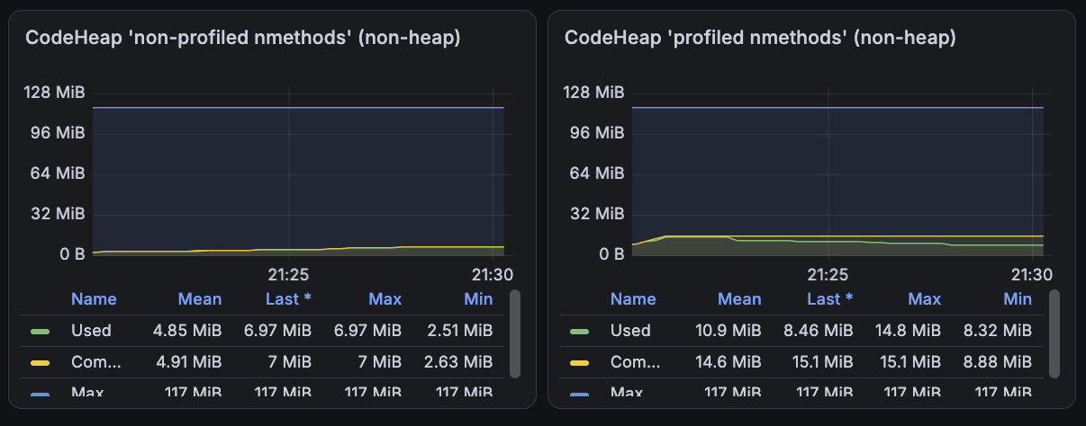Click yellow Committed swatch in non-profiled legend

[41, 363]
